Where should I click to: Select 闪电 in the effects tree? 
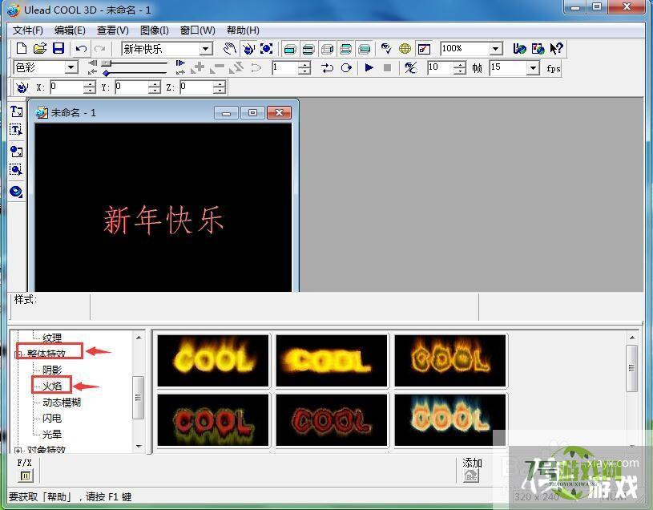coord(52,418)
